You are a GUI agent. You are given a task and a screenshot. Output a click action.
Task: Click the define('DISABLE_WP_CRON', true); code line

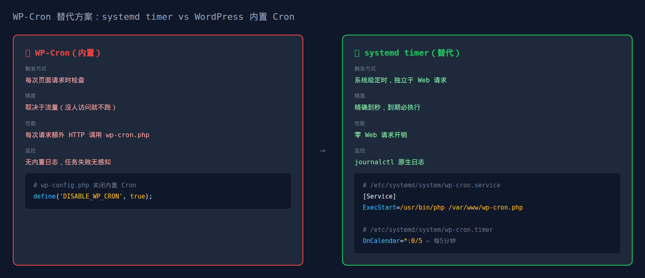pos(93,196)
